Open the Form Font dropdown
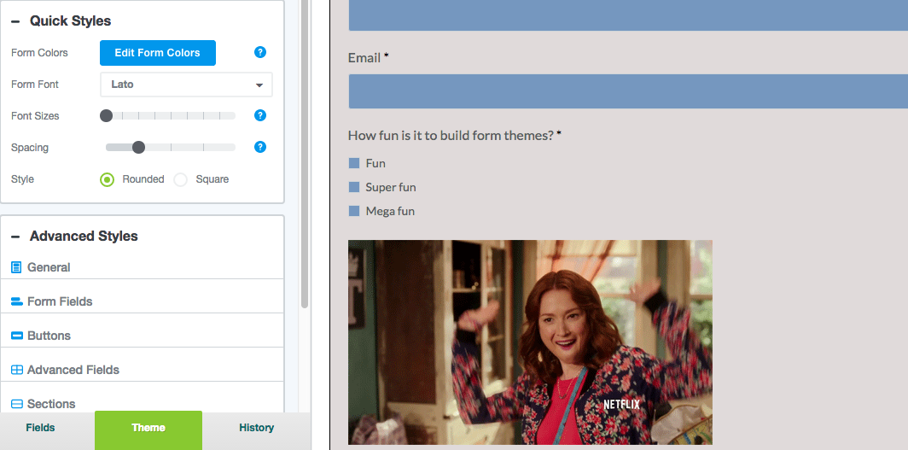Image resolution: width=908 pixels, height=450 pixels. [186, 85]
